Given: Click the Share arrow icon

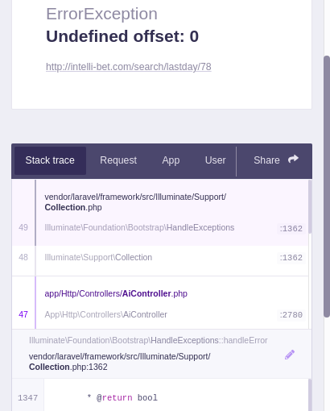Looking at the screenshot, I should pos(293,159).
